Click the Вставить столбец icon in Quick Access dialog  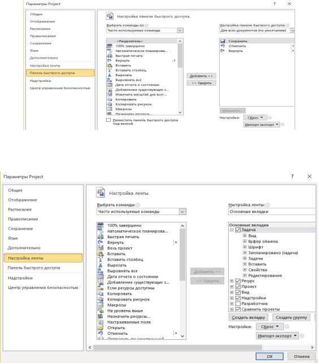[x=110, y=70]
